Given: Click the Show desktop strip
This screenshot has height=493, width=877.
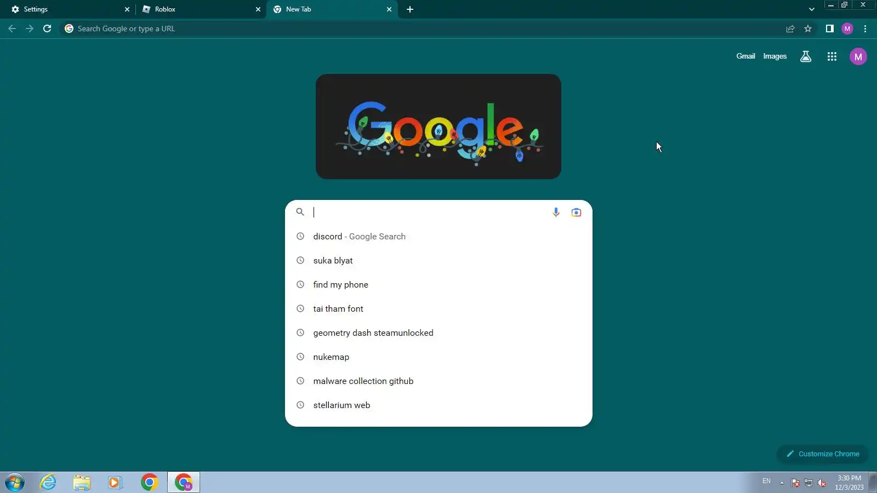Looking at the screenshot, I should tap(873, 483).
